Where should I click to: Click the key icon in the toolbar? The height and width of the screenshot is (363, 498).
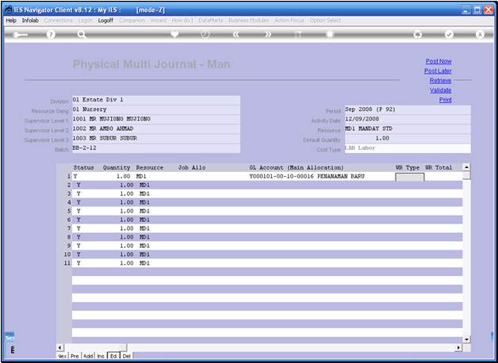point(20,35)
